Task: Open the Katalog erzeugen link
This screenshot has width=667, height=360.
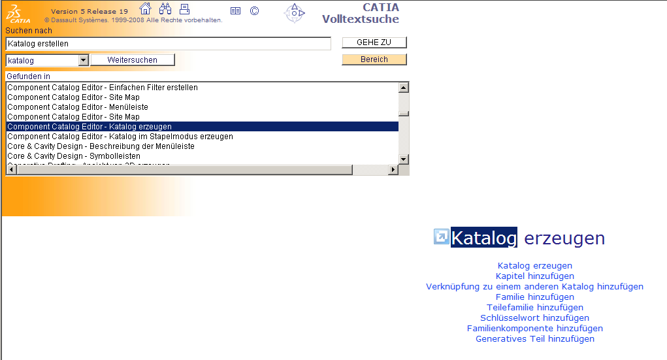Action: 534,265
